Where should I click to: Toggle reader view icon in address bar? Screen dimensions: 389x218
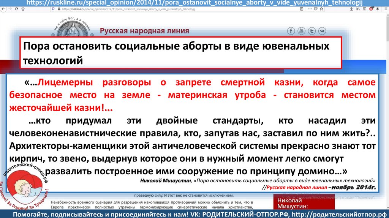(302, 9)
